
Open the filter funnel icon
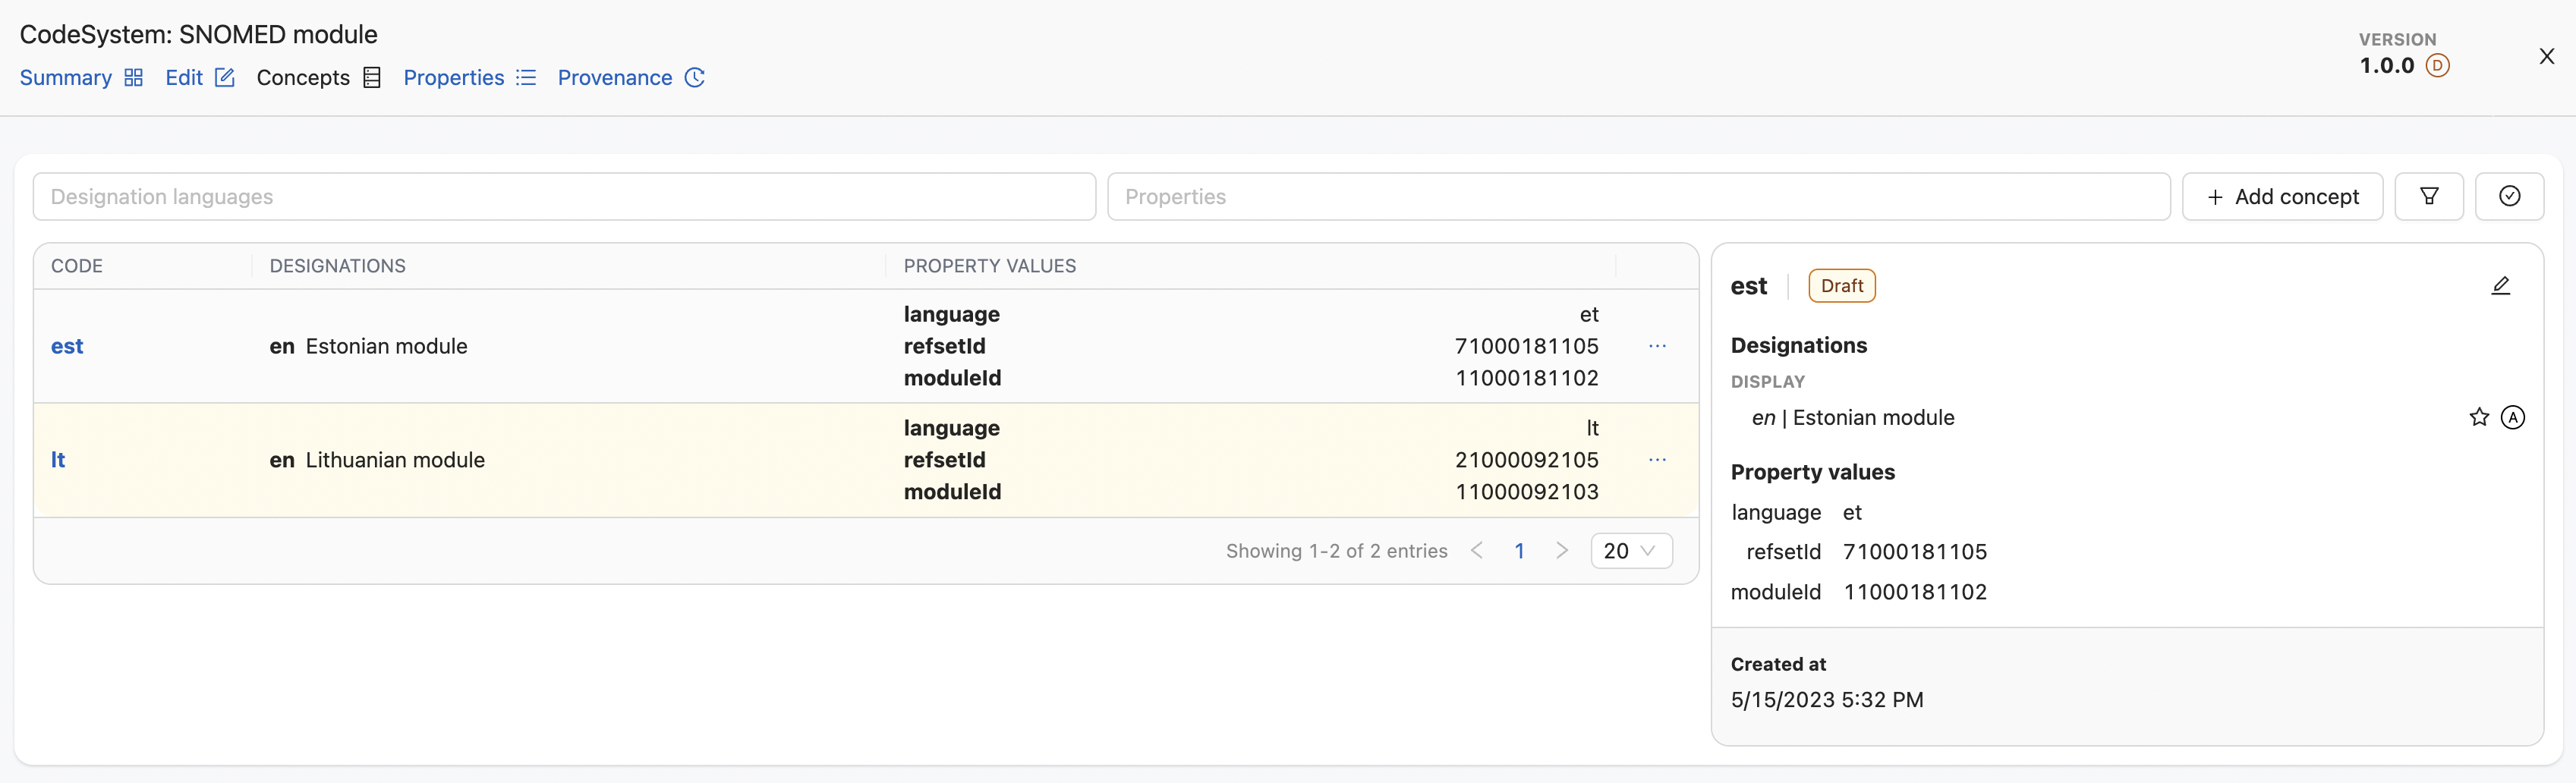pyautogui.click(x=2429, y=197)
